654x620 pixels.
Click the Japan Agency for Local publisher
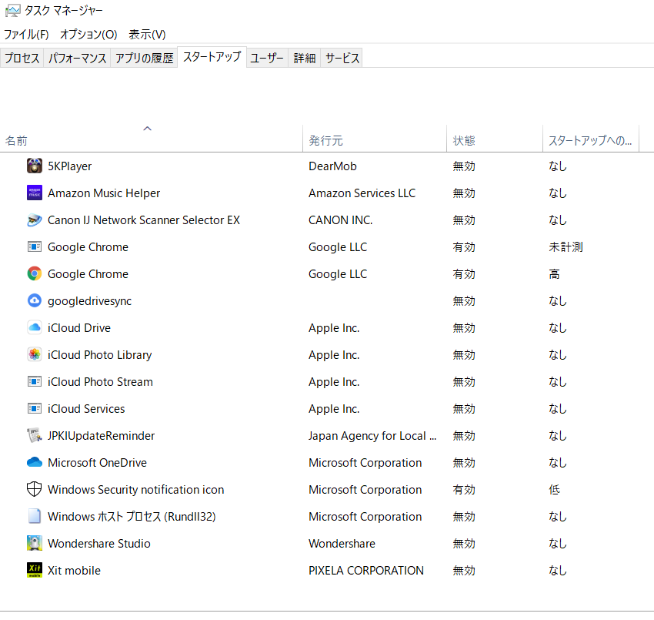[372, 435]
